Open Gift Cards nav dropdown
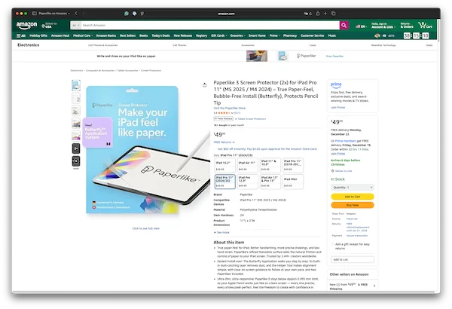The image size is (452, 309). (x=218, y=35)
